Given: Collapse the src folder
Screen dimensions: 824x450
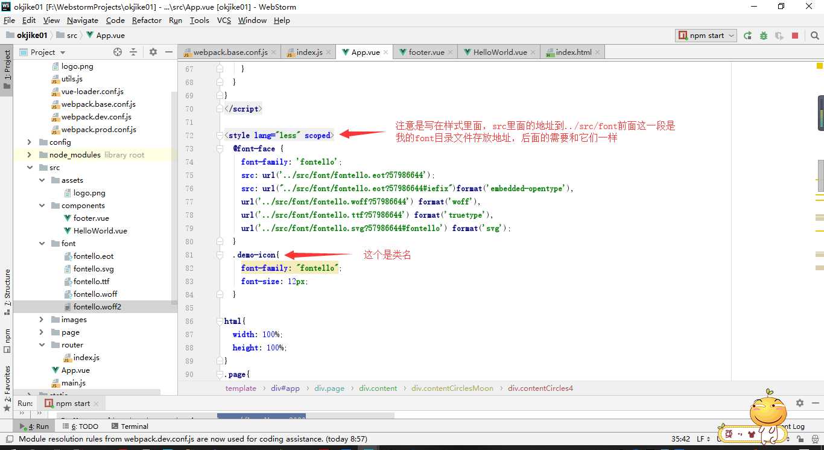Looking at the screenshot, I should click(x=30, y=168).
